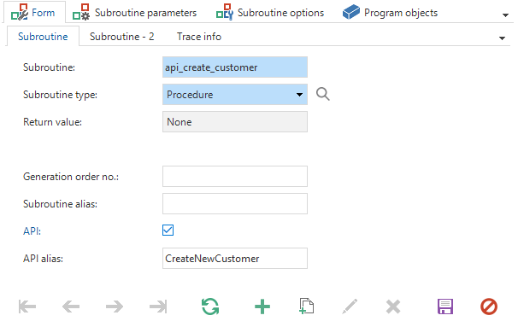Click the pencil edit icon
This screenshot has height=327, width=518.
pyautogui.click(x=350, y=307)
